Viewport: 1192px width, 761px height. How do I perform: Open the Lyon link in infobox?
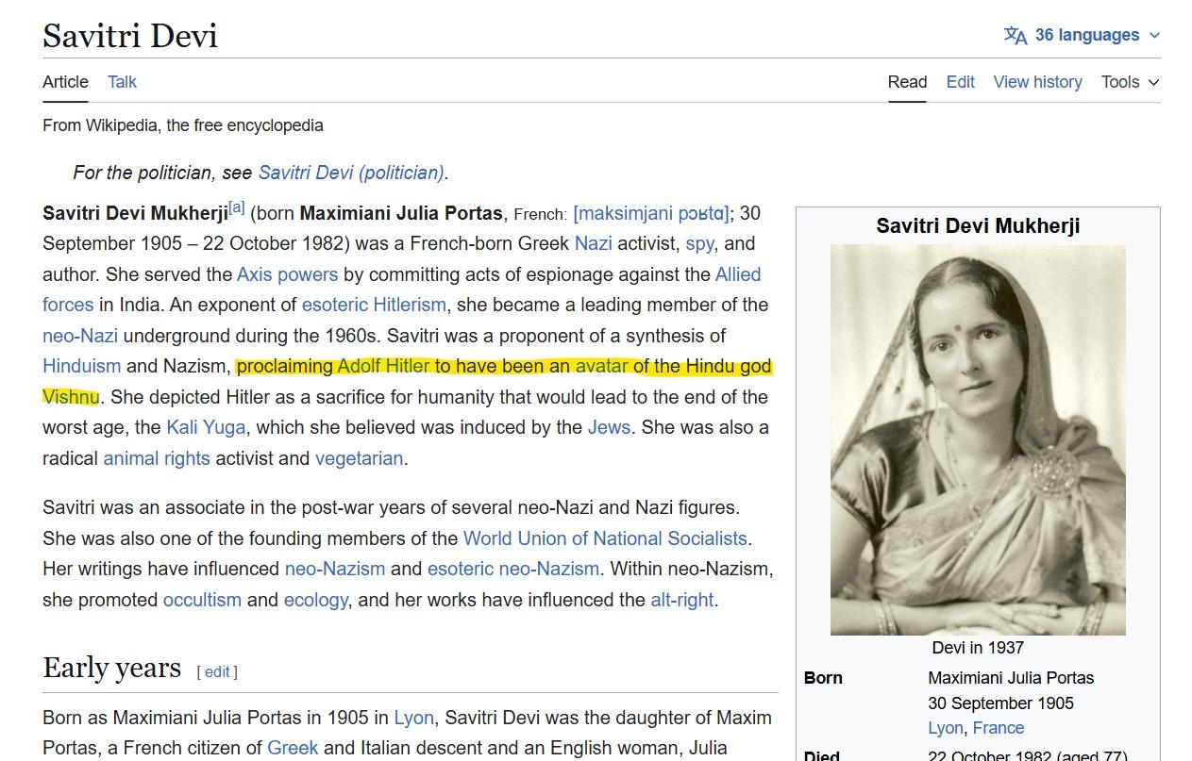tap(945, 728)
